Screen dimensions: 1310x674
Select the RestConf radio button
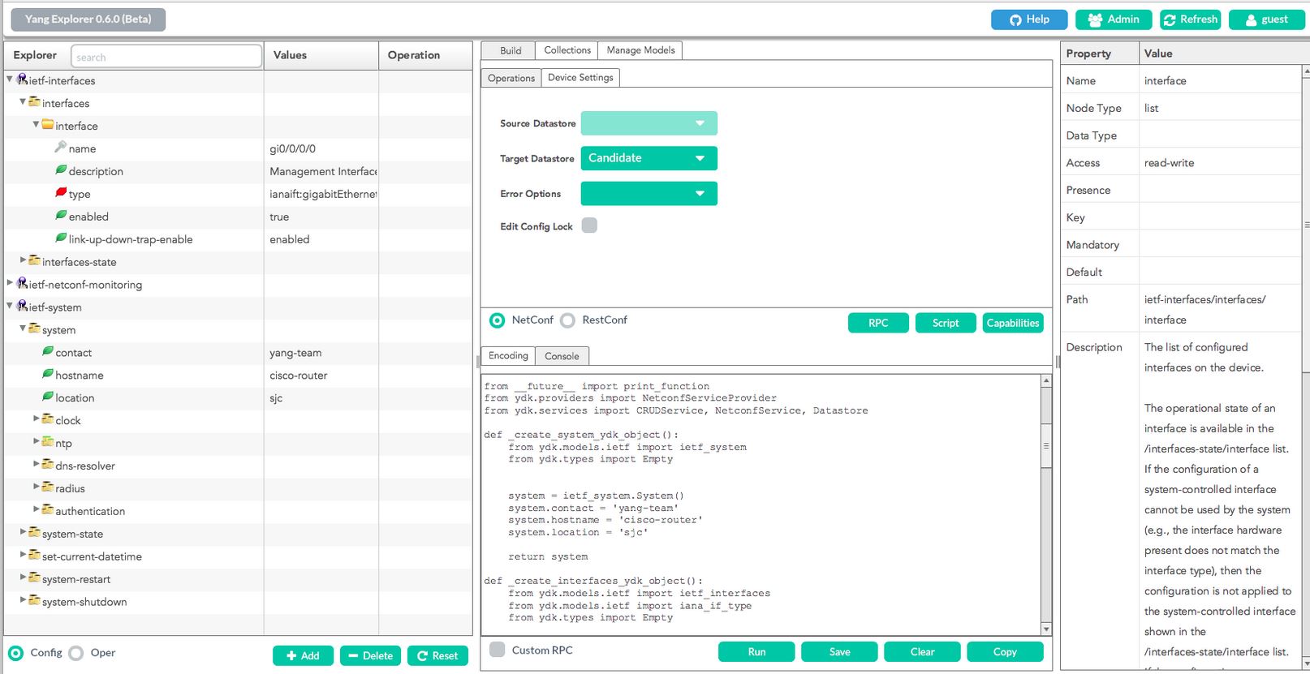tap(567, 320)
